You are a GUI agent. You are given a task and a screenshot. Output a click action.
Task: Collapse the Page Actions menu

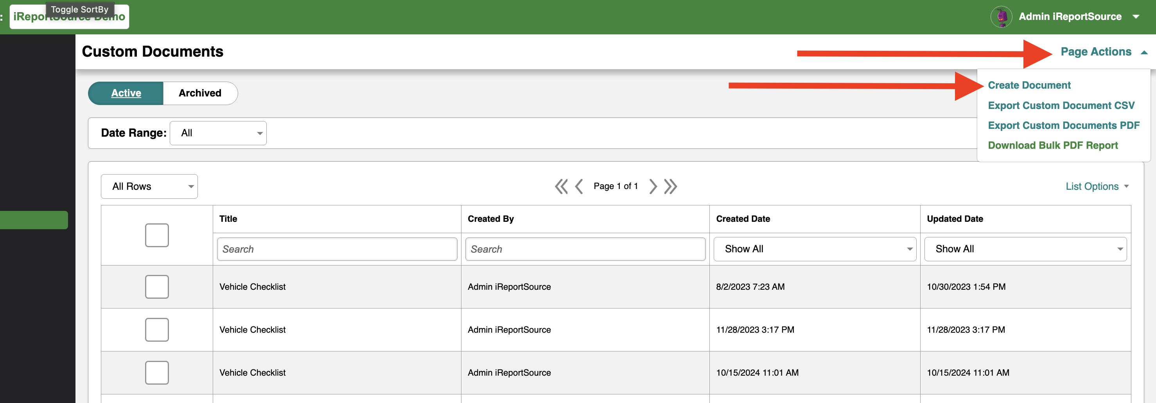coord(1104,52)
